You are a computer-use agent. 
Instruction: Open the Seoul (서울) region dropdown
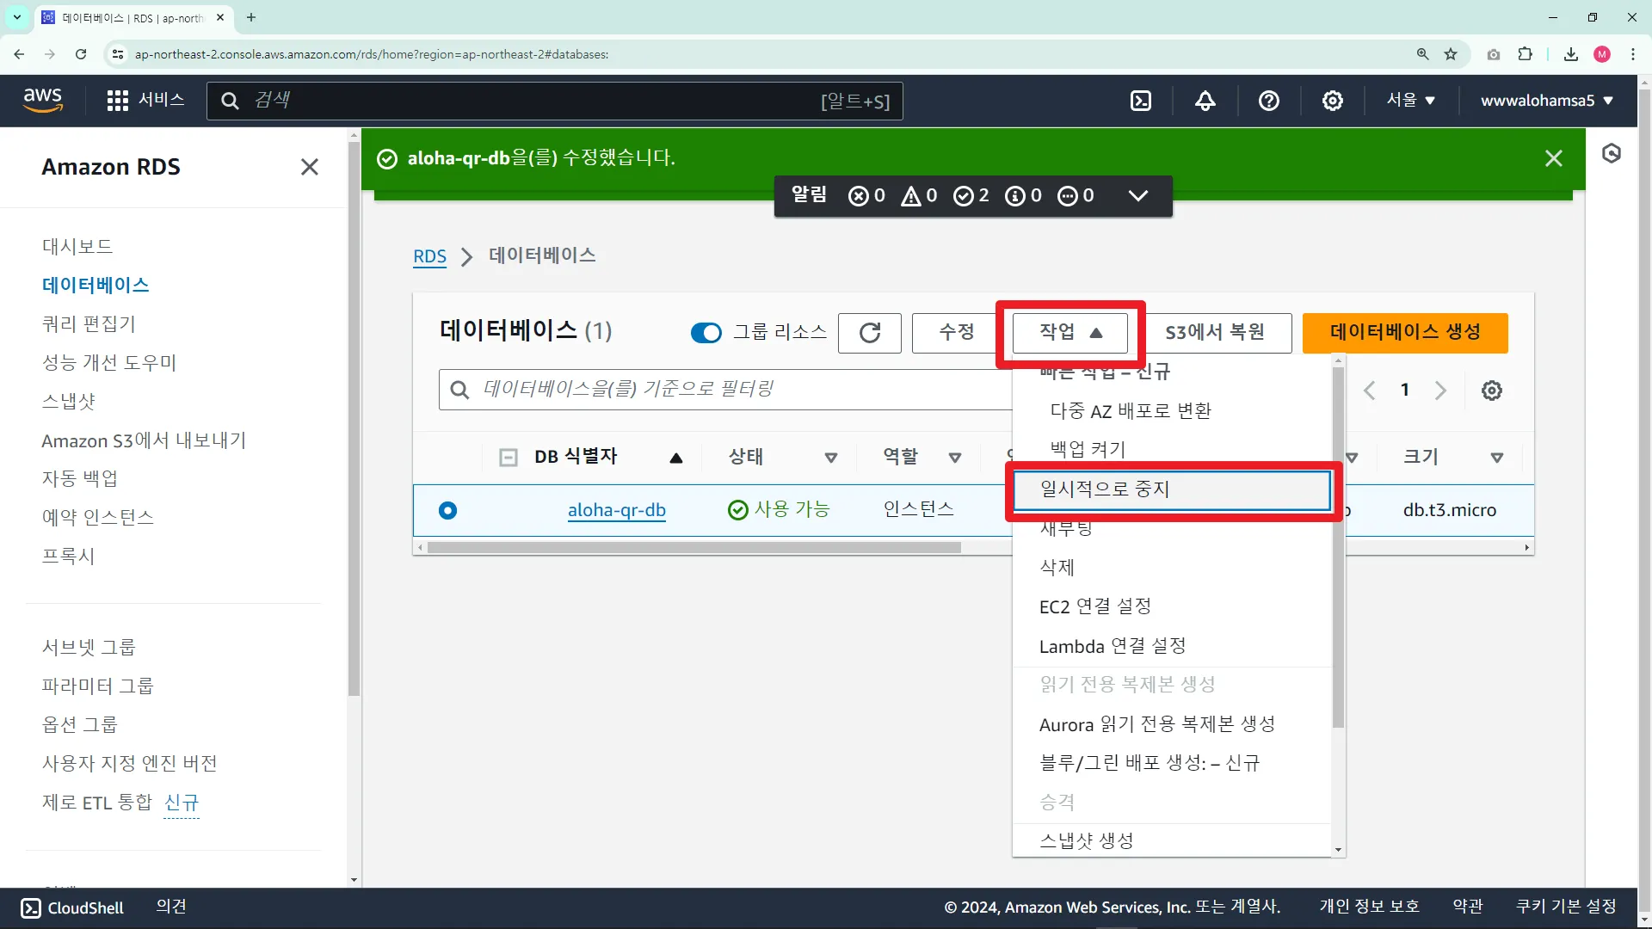(x=1410, y=101)
